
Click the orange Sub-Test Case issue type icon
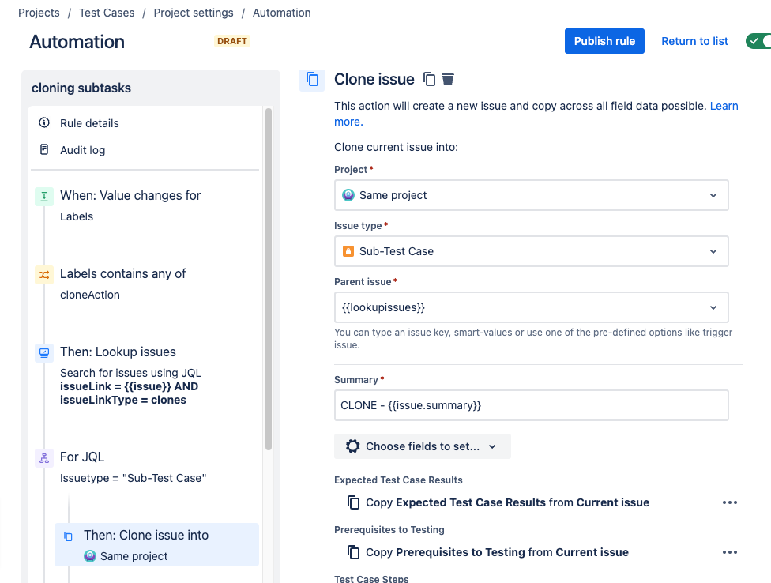(348, 251)
